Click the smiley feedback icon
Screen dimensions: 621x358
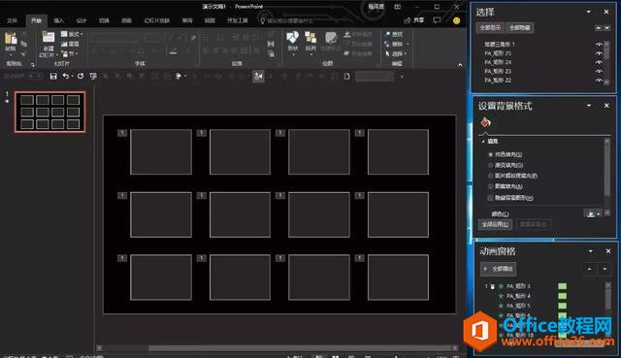[x=457, y=20]
